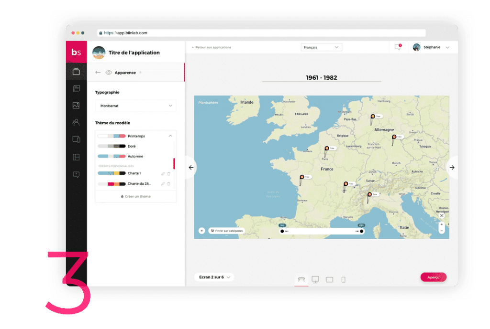Select the Automne theme

pyautogui.click(x=121, y=156)
